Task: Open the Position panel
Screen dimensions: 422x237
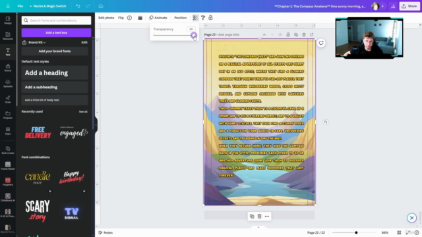Action: point(180,18)
